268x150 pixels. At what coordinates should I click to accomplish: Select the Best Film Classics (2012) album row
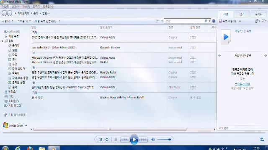point(62,87)
